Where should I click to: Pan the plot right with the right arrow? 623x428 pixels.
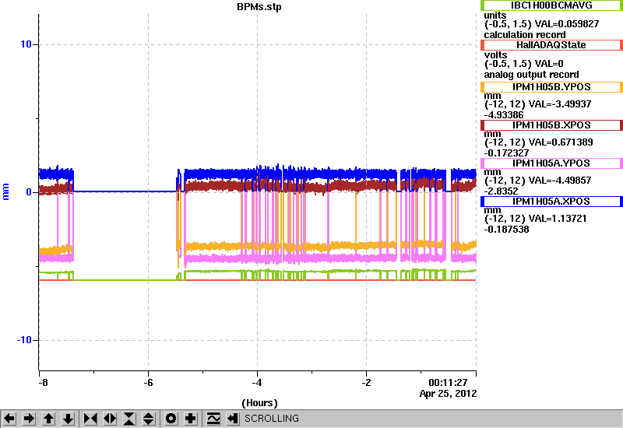click(x=29, y=419)
